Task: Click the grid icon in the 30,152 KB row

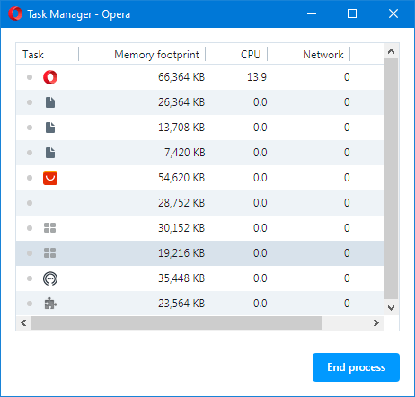Action: 49,228
